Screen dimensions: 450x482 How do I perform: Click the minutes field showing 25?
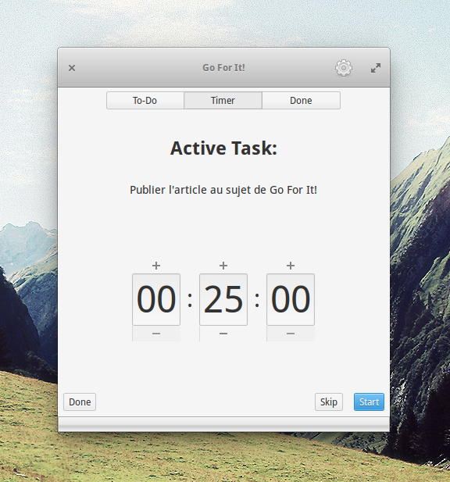(x=223, y=299)
